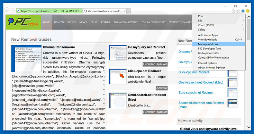Click the browser Back arrow button
Viewport: 254px width, 134px height.
click(7, 11)
